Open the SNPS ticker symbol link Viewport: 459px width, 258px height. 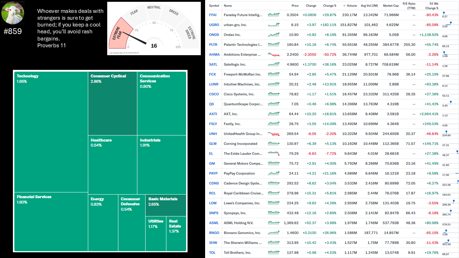click(214, 213)
